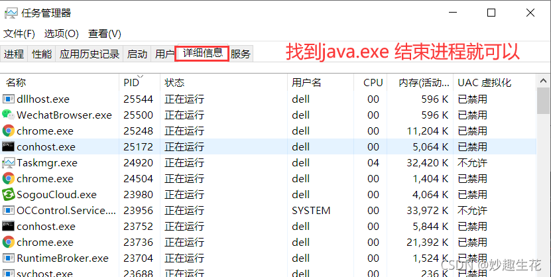Sort by the 状态 column header
551x277 pixels.
point(223,82)
